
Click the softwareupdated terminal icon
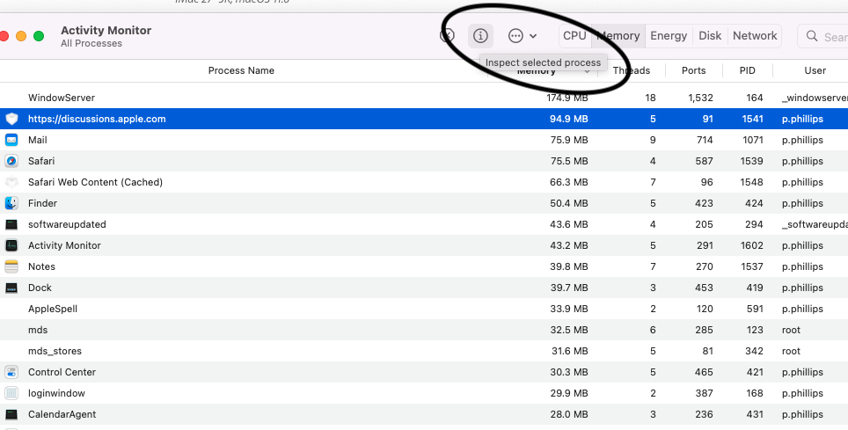pos(11,224)
